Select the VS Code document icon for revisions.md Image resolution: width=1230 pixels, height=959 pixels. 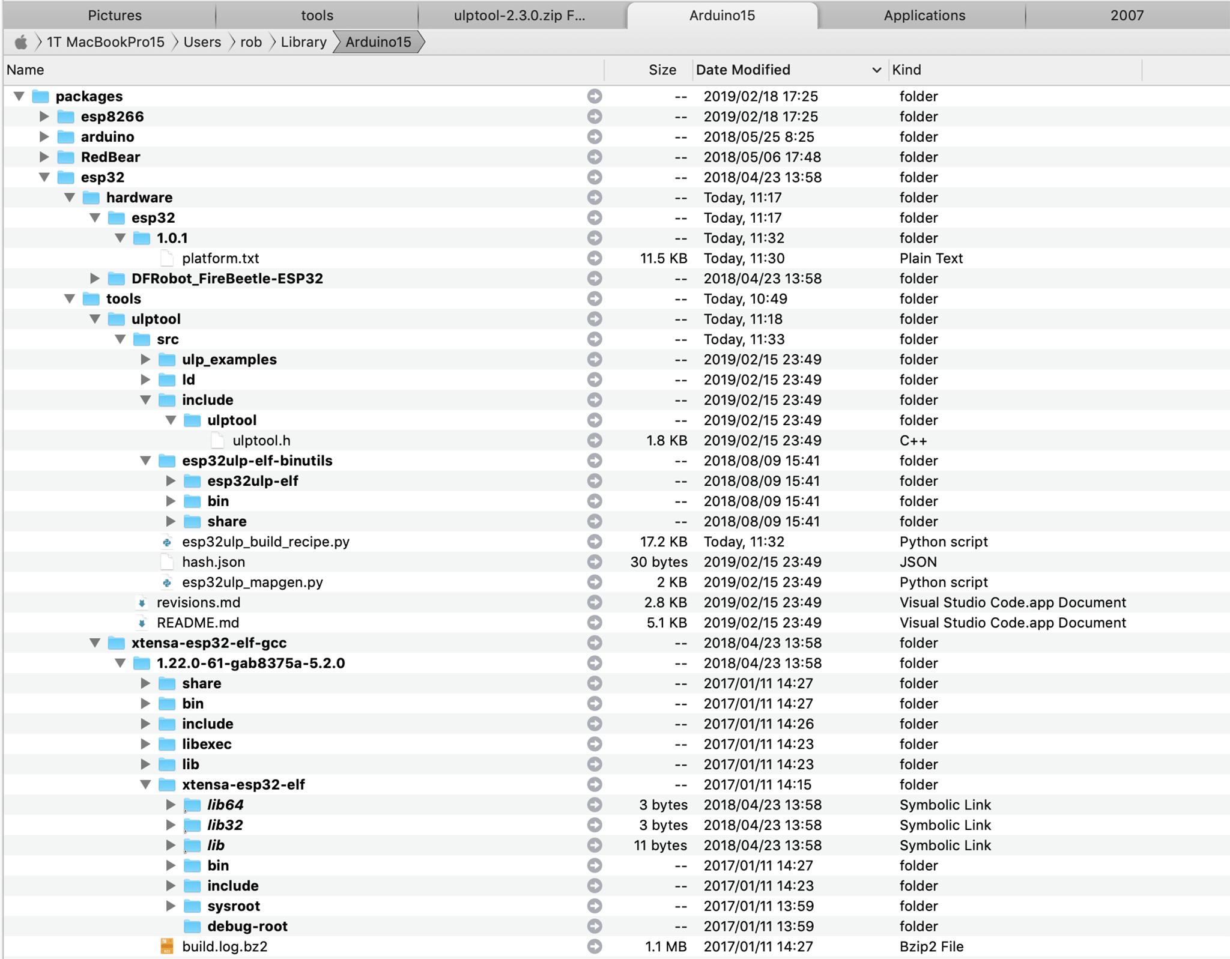[142, 602]
